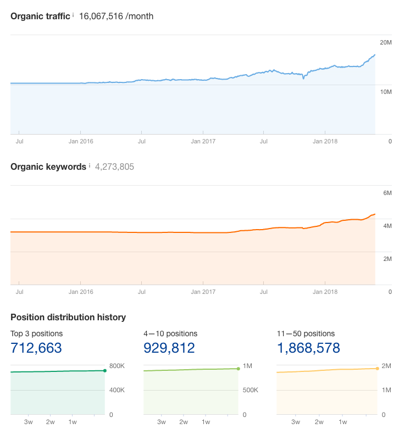Image resolution: width=399 pixels, height=434 pixels.
Task: Select the 4,273,805 keywords count
Action: point(114,167)
